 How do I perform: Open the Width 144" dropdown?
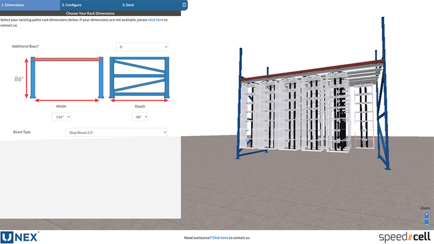tap(61, 117)
